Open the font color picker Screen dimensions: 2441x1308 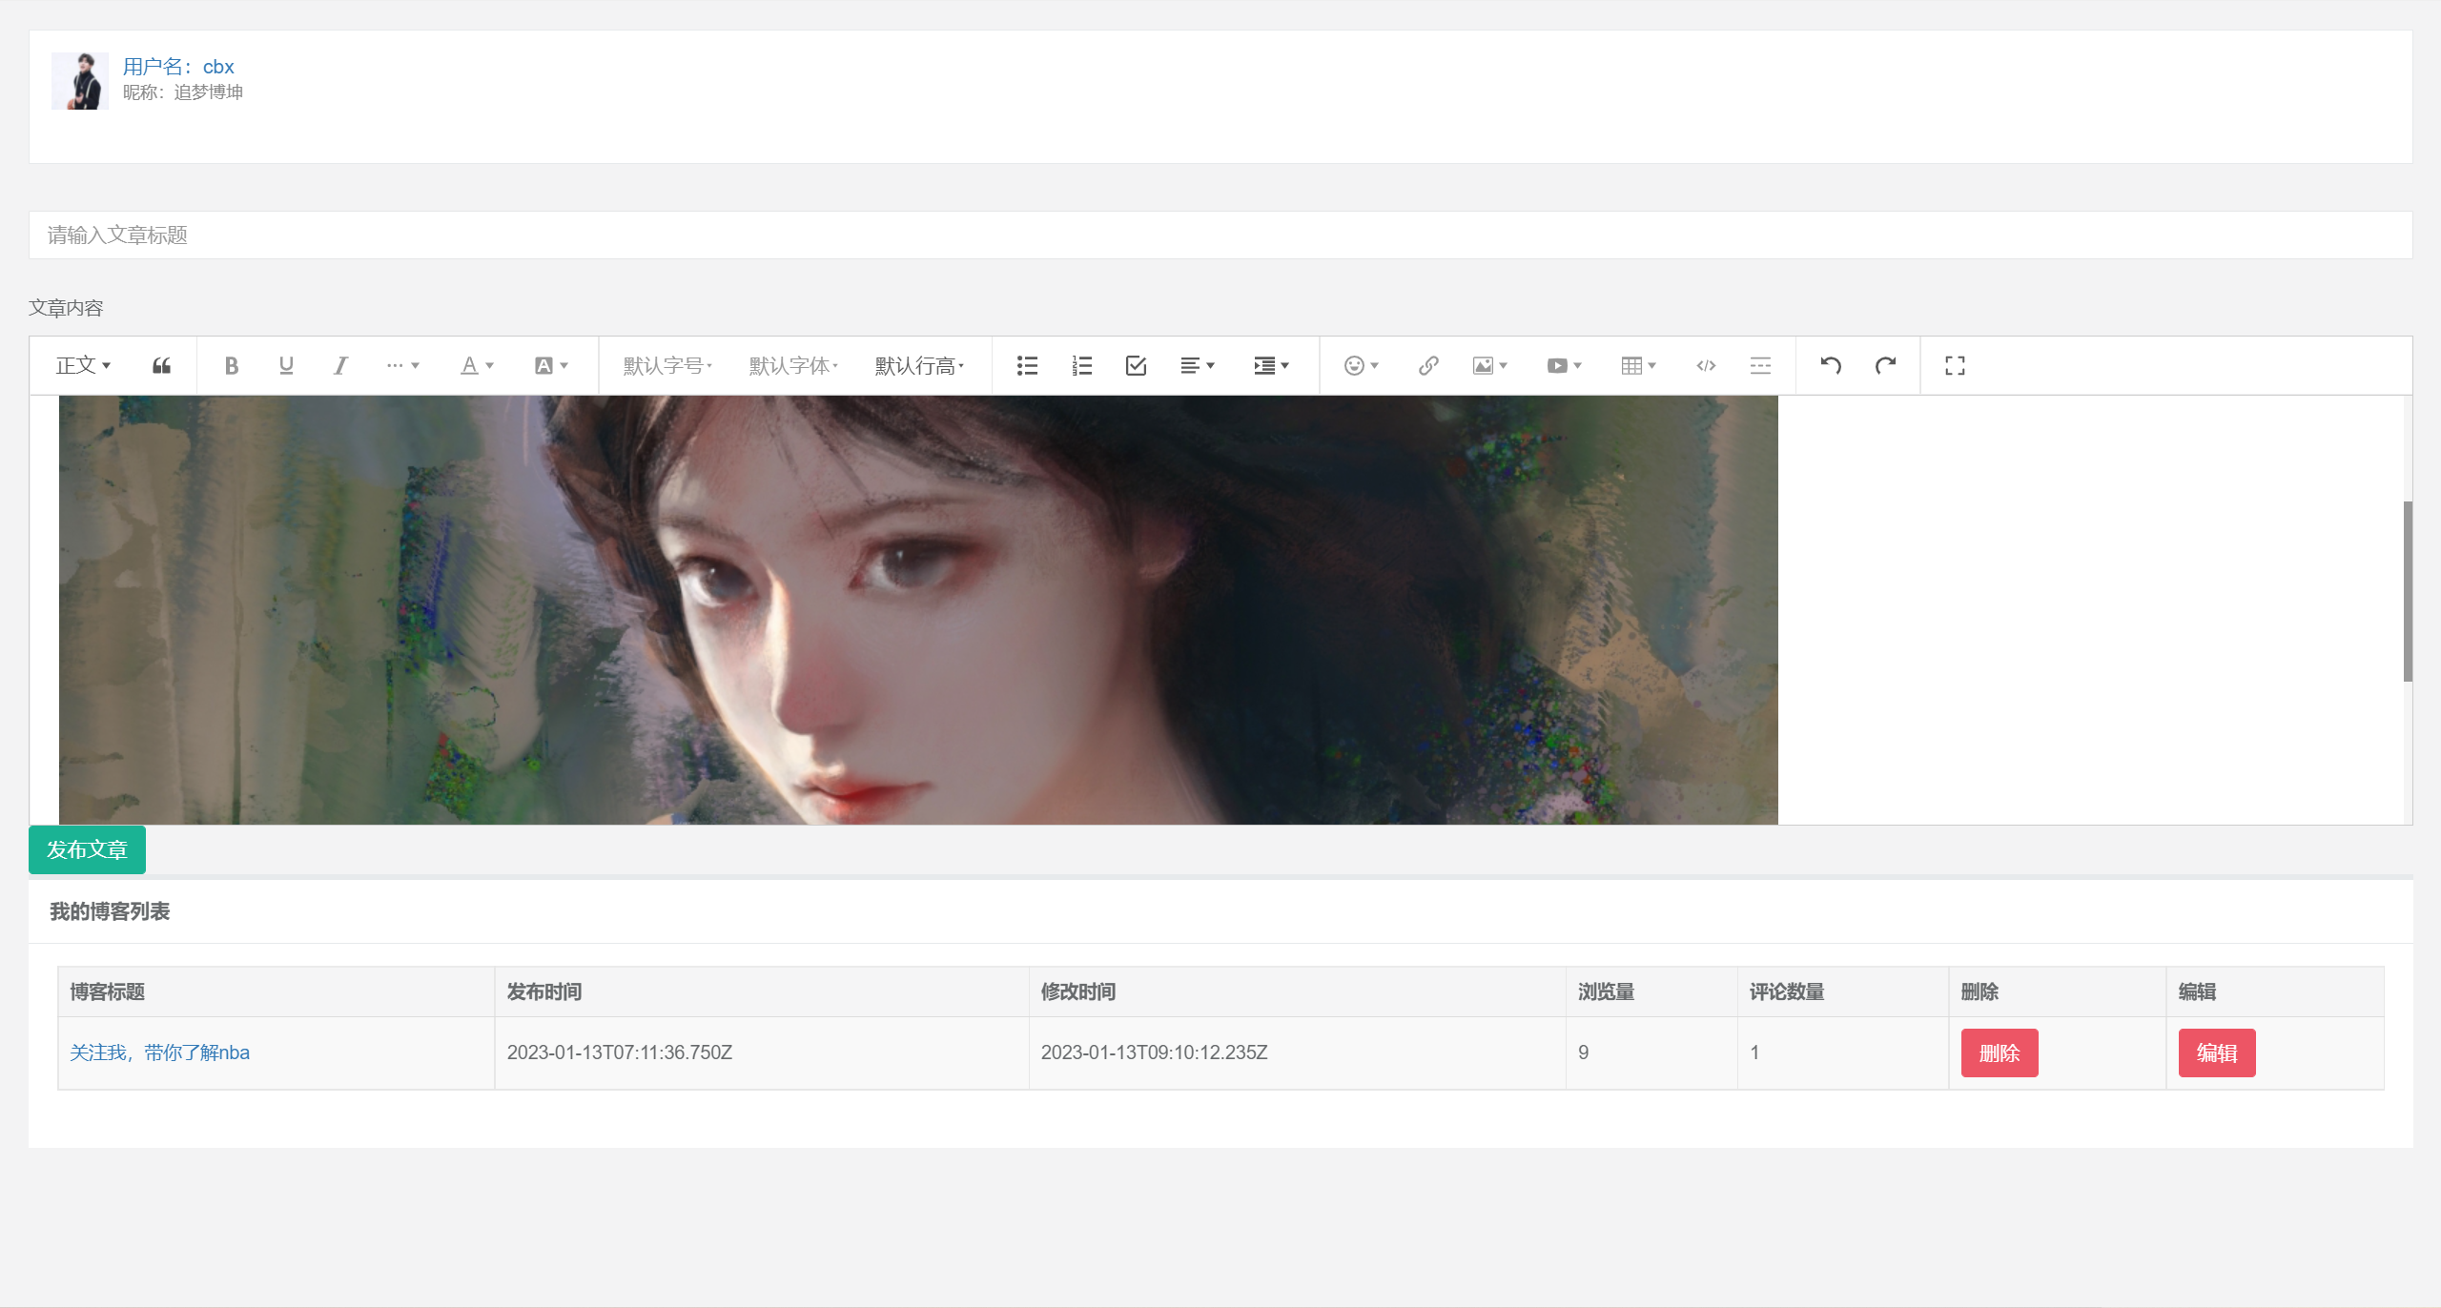[477, 366]
